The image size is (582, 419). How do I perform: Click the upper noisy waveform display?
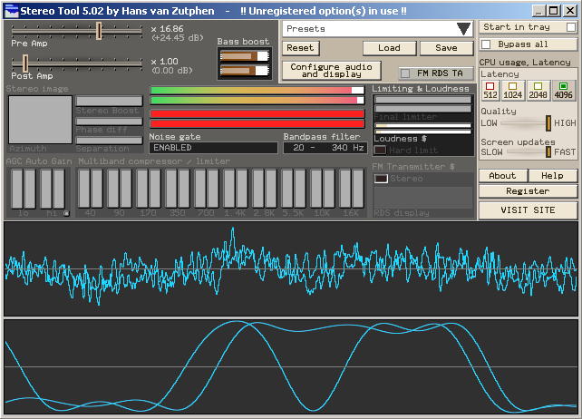(291, 269)
